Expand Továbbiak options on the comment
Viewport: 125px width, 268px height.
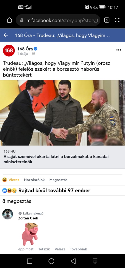click(x=78, y=249)
